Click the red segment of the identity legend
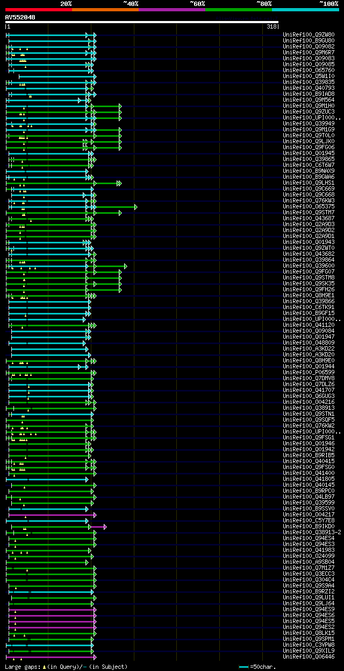 click(38, 9)
